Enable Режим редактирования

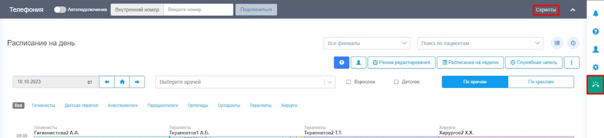402,63
